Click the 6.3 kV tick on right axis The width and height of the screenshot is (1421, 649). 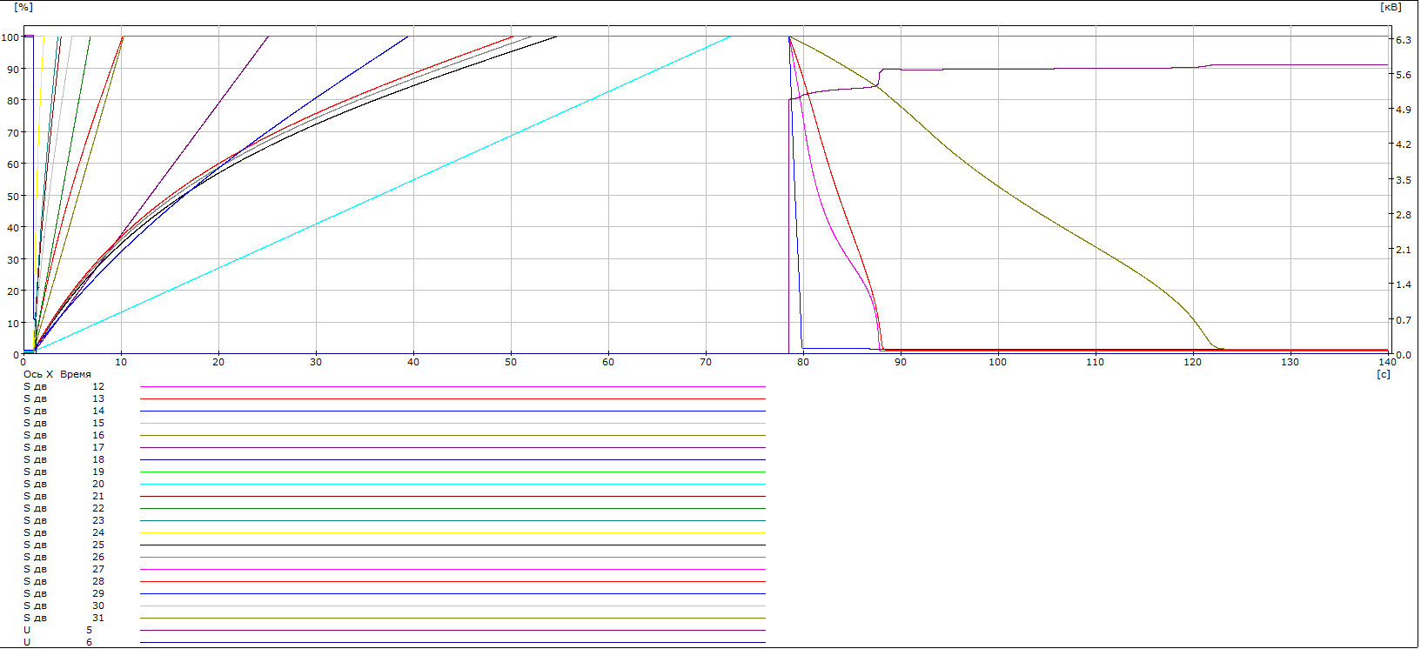(x=1403, y=40)
